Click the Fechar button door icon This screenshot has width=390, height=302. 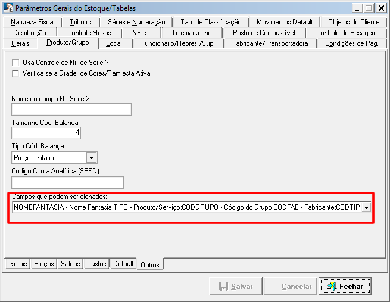click(x=331, y=287)
